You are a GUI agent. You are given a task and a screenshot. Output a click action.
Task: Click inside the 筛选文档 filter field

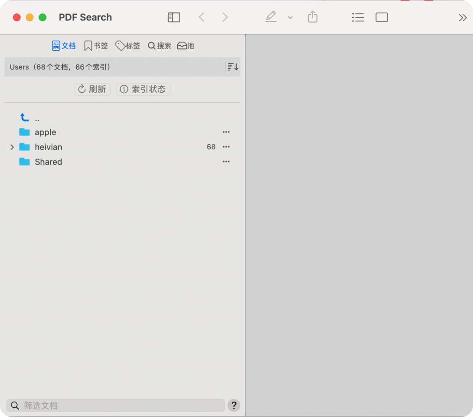[x=115, y=405]
